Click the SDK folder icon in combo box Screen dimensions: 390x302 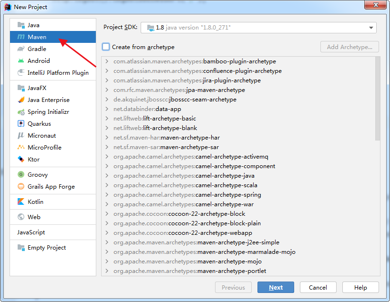point(151,28)
